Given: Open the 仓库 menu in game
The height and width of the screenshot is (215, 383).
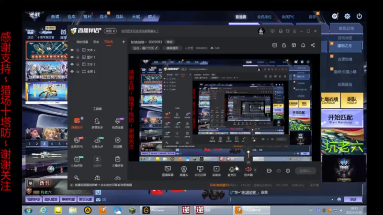Looking at the screenshot, I should [x=71, y=17].
